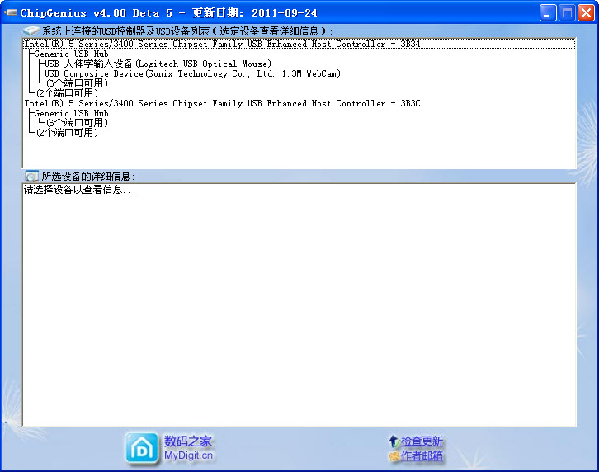599x472 pixels.
Task: Minimize the ChipGenius window
Action: 548,12
